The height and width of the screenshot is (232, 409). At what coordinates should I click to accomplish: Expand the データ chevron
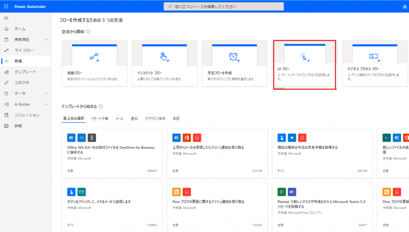coord(46,93)
